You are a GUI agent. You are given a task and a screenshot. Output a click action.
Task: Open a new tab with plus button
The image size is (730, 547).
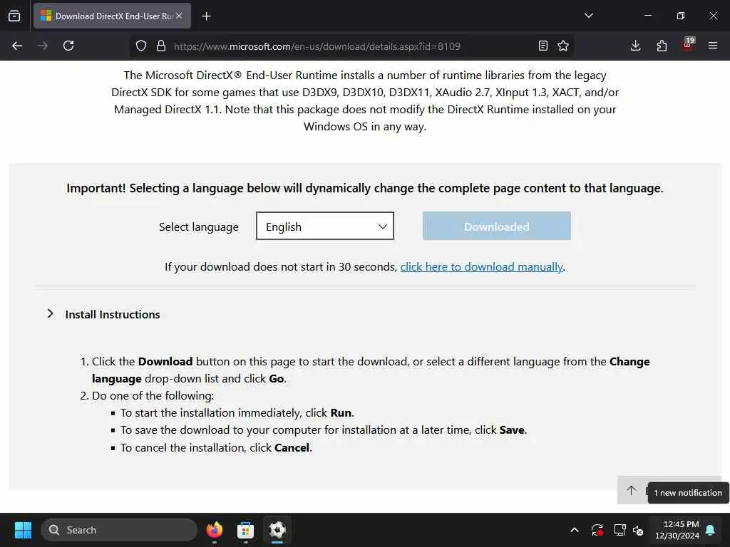pos(206,16)
